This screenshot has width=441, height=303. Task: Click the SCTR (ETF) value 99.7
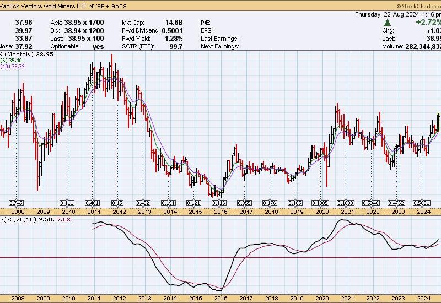[176, 47]
